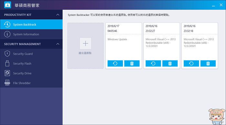Click the 建立還原點 link
This screenshot has height=125, width=226.
pyautogui.click(x=85, y=53)
